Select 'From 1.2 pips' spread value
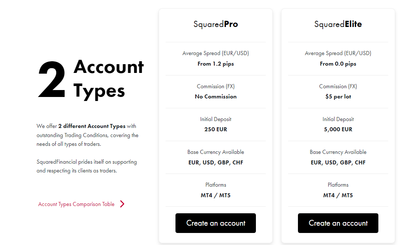The width and height of the screenshot is (412, 245). [215, 64]
